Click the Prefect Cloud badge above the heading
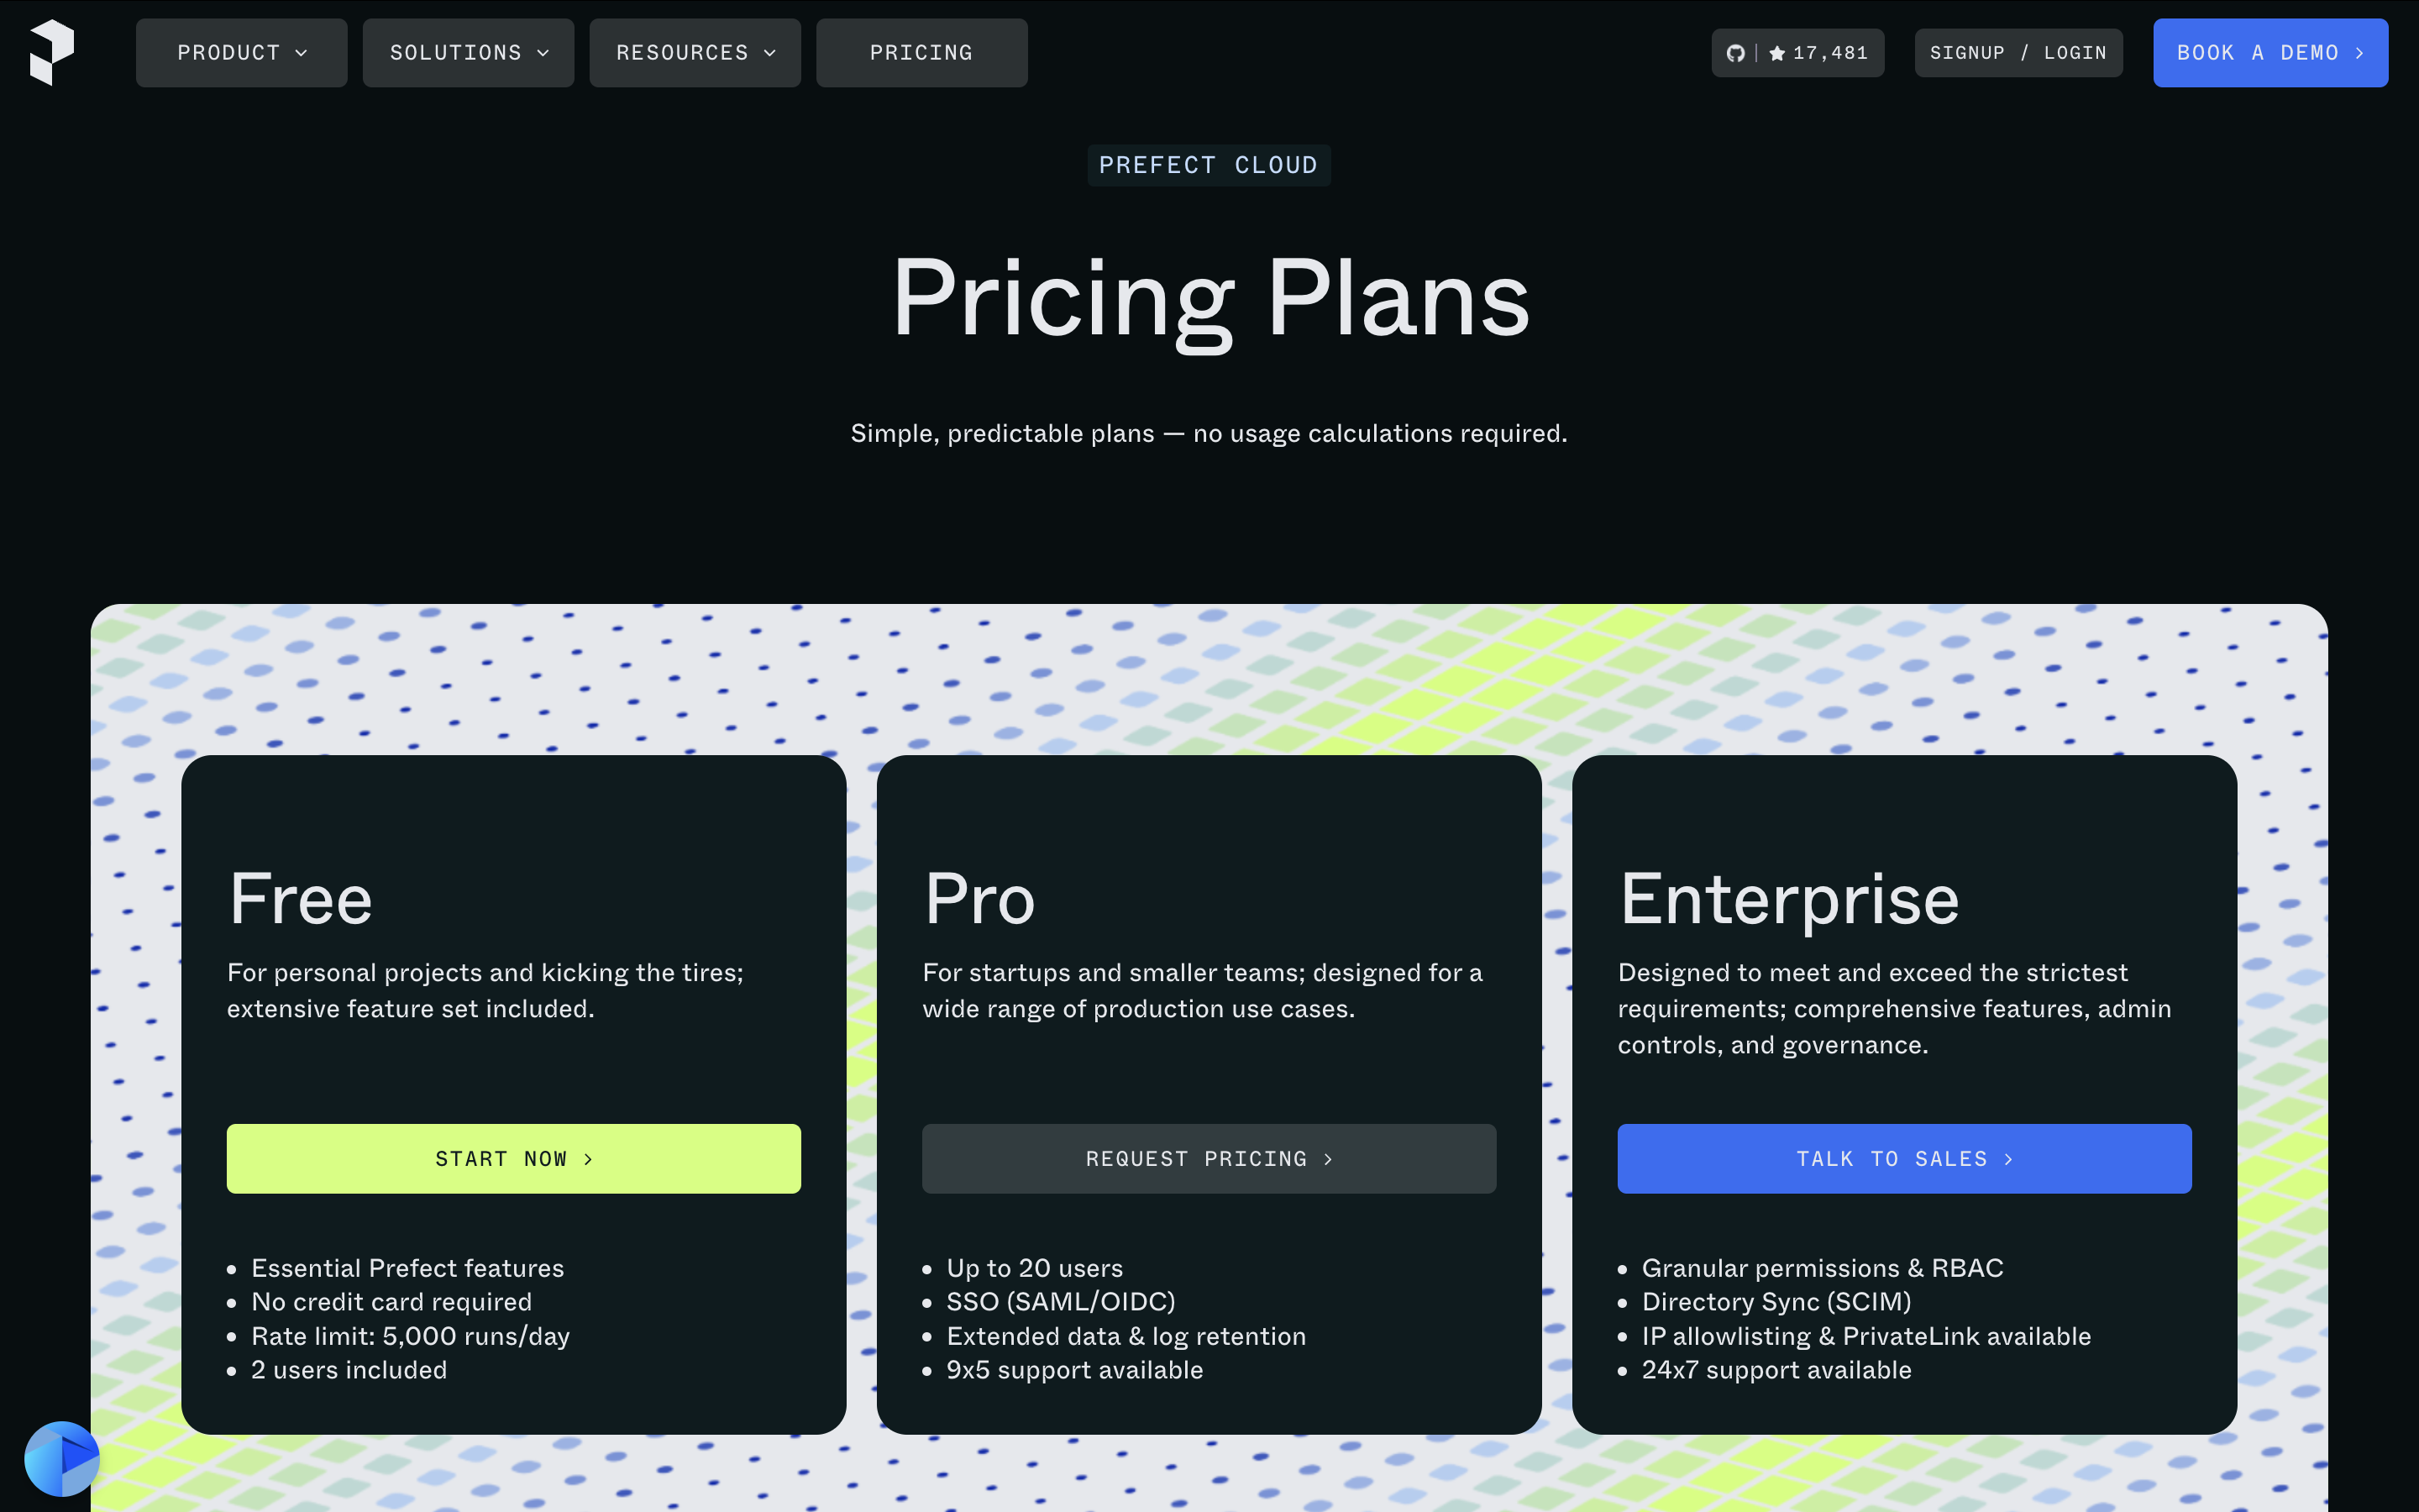2419x1512 pixels. 1209,164
